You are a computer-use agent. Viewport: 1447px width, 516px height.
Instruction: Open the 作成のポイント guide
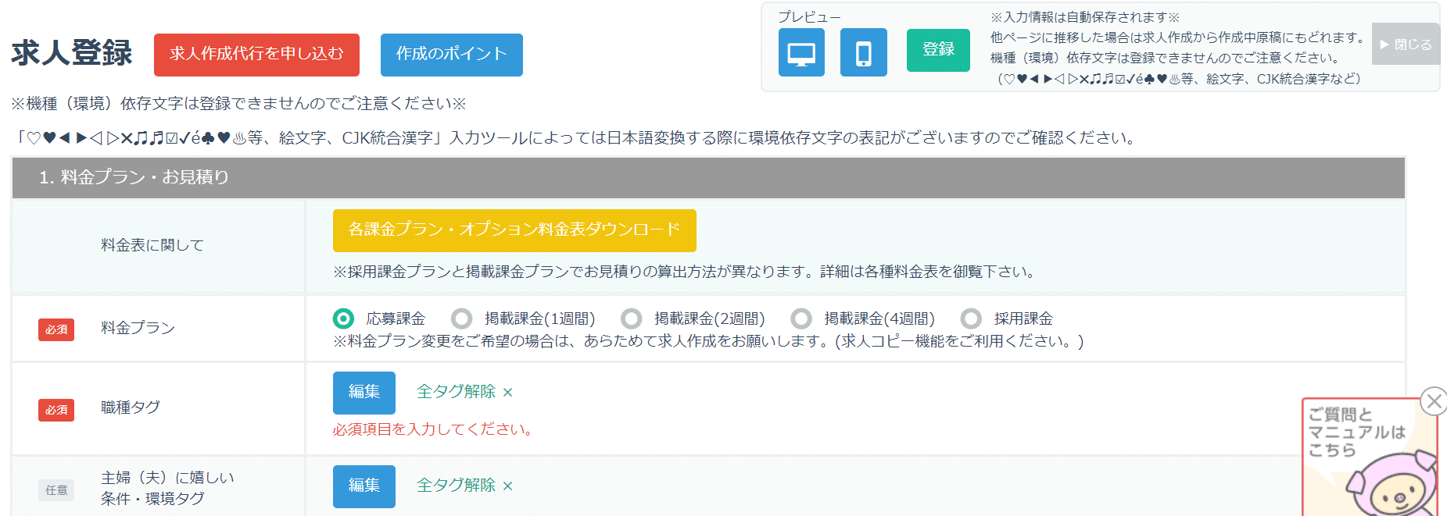click(x=451, y=55)
